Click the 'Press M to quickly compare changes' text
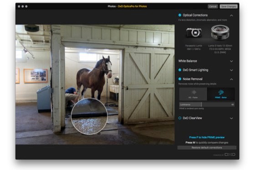 pos(207,143)
